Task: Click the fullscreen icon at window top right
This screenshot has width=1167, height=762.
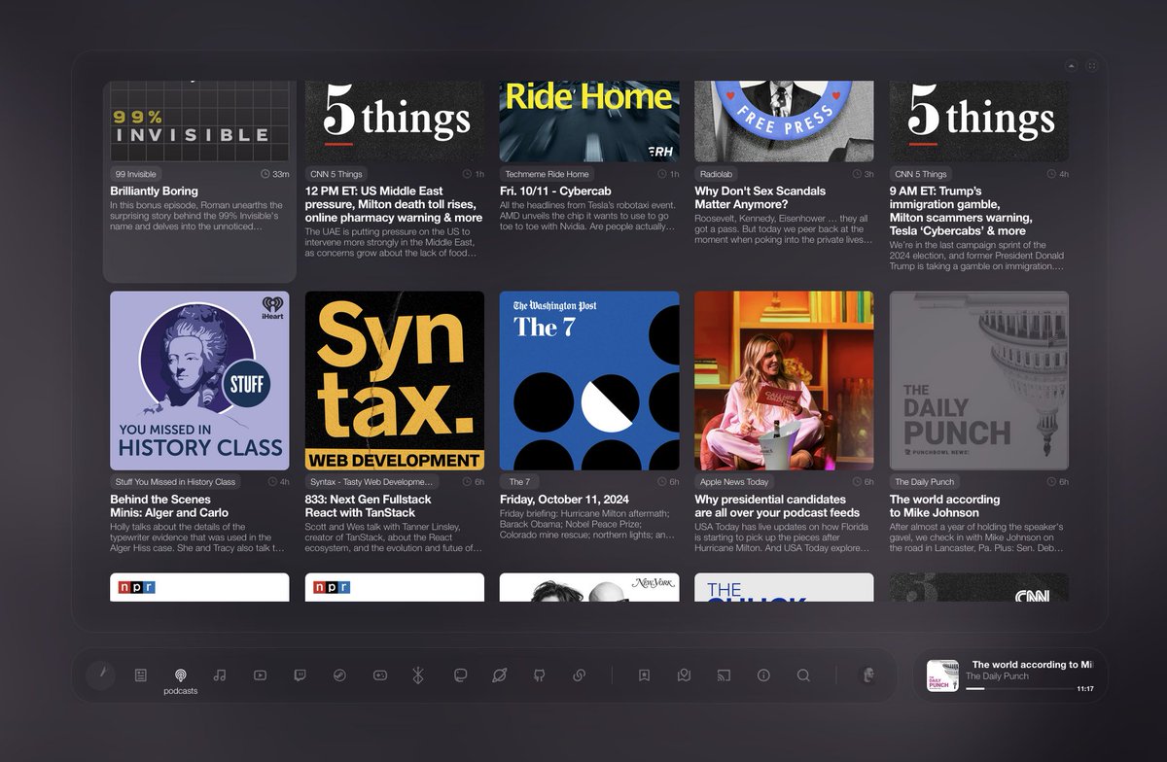Action: (1091, 66)
